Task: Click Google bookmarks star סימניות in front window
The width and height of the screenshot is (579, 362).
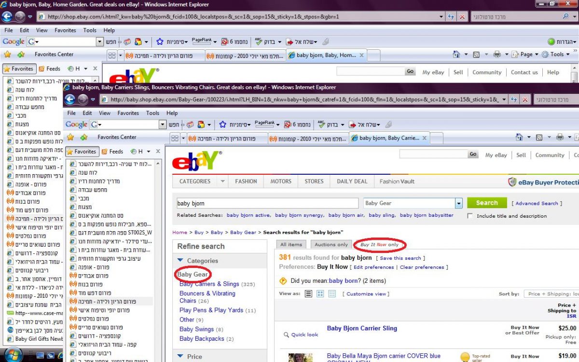Action: pyautogui.click(x=235, y=125)
